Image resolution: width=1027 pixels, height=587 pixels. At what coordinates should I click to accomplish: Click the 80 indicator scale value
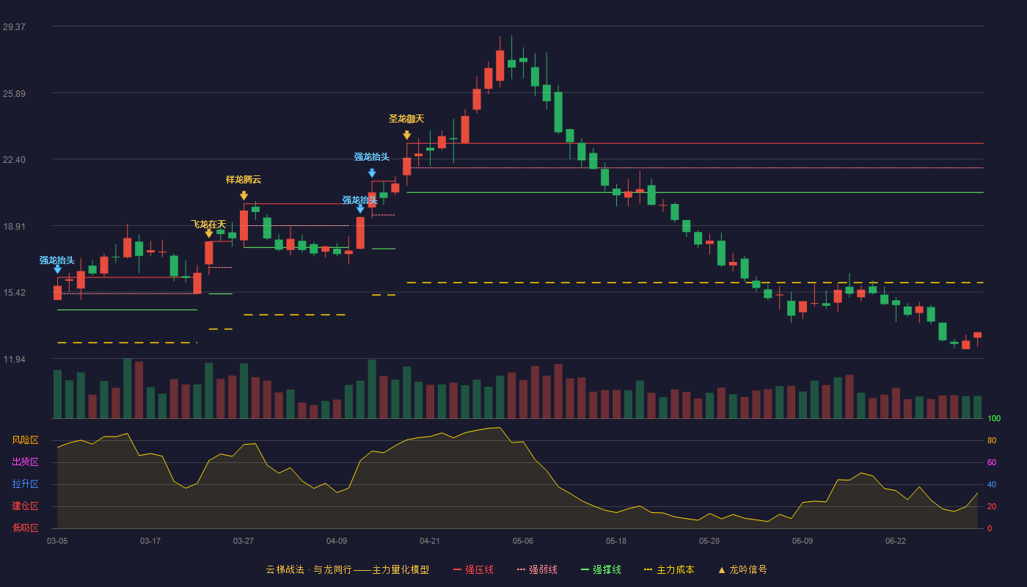pos(992,441)
